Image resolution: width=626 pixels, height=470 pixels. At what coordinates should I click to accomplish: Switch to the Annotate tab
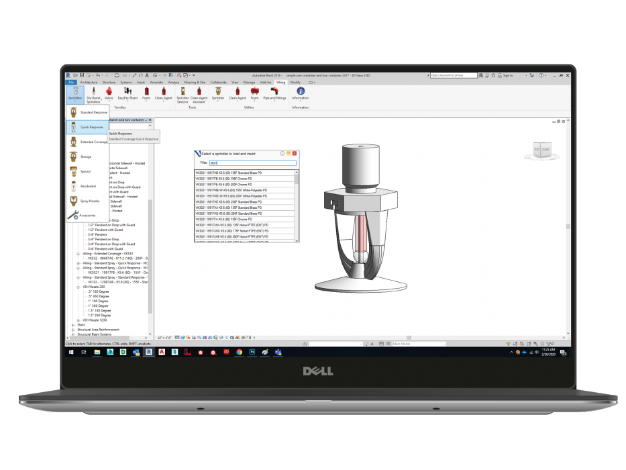pyautogui.click(x=156, y=83)
